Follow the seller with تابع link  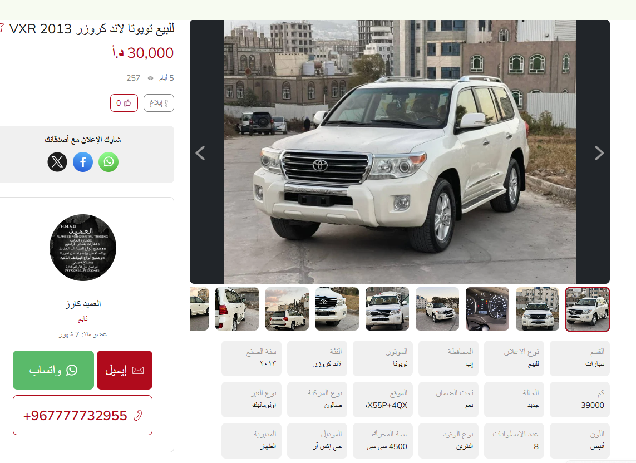click(x=83, y=319)
